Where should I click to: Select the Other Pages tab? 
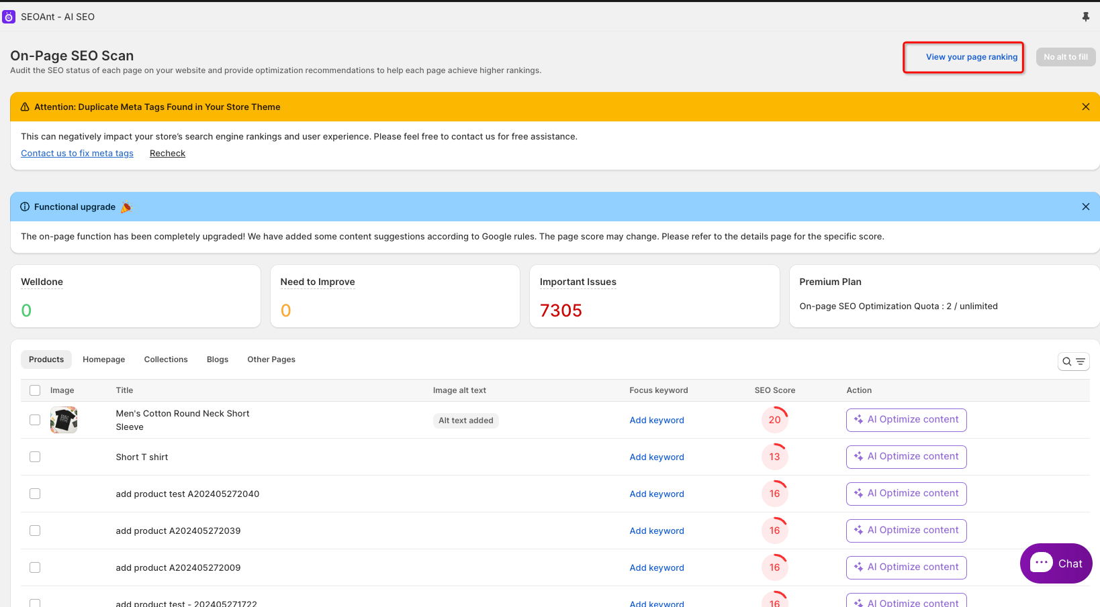click(x=271, y=360)
